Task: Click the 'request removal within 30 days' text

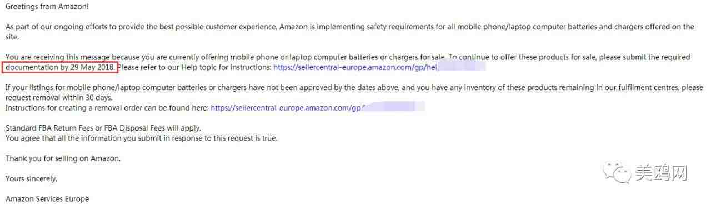Action: pyautogui.click(x=58, y=97)
